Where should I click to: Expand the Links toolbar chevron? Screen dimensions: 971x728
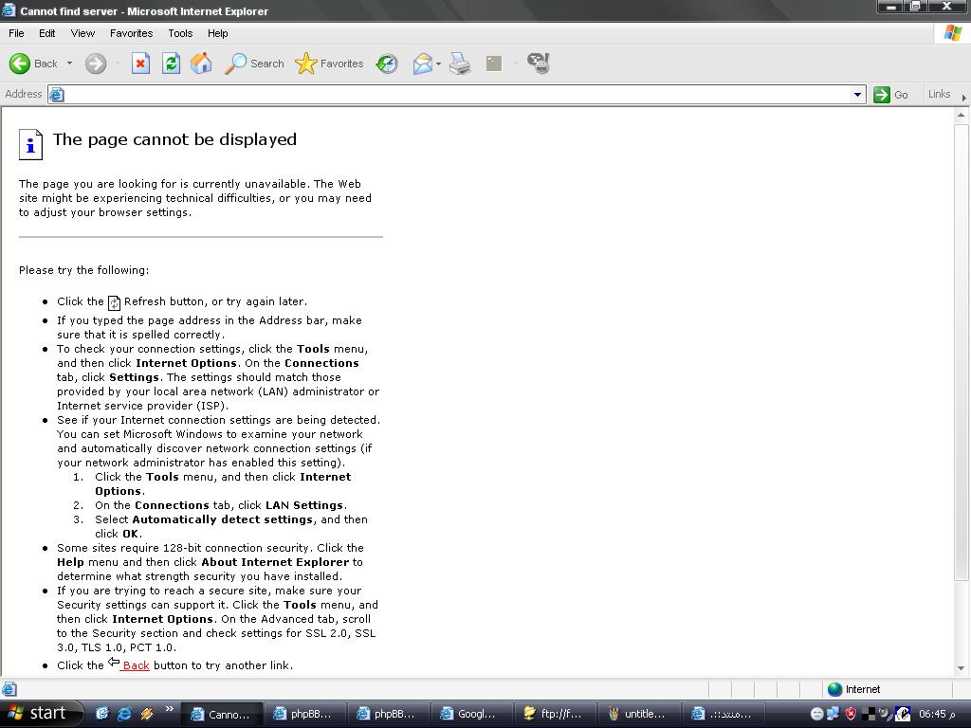[963, 98]
